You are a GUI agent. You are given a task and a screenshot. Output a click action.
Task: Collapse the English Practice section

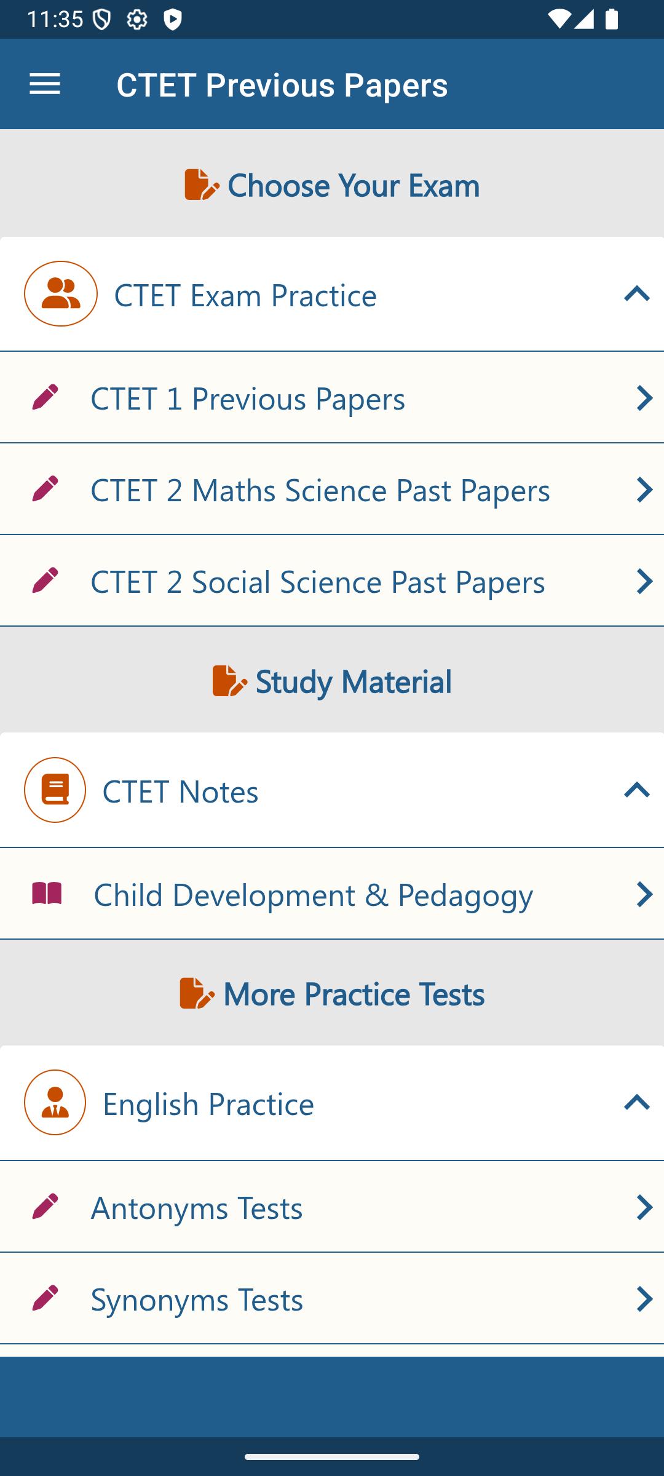point(636,1103)
